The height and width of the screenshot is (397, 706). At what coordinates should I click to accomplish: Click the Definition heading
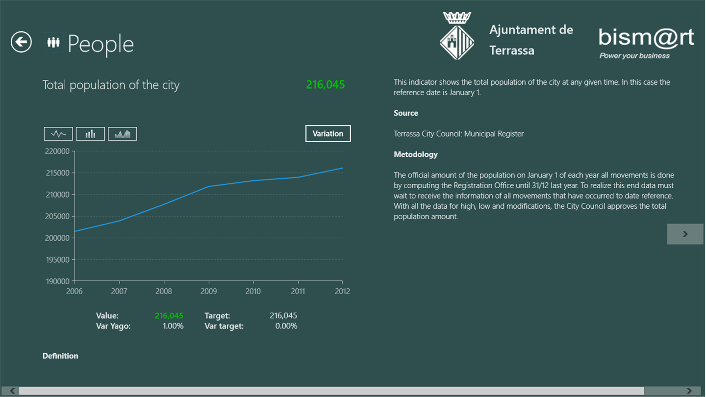pos(60,356)
